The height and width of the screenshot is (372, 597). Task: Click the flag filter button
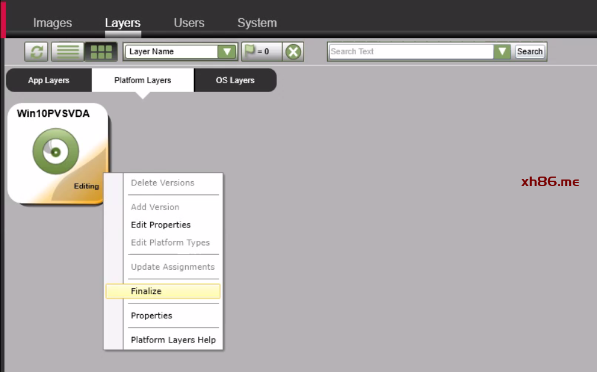point(261,52)
